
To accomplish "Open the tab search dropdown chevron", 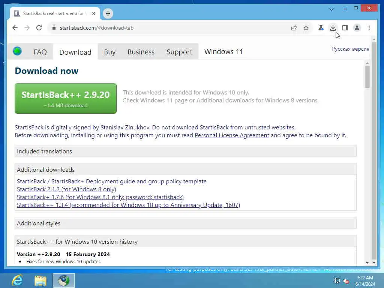I will tap(331, 9).
